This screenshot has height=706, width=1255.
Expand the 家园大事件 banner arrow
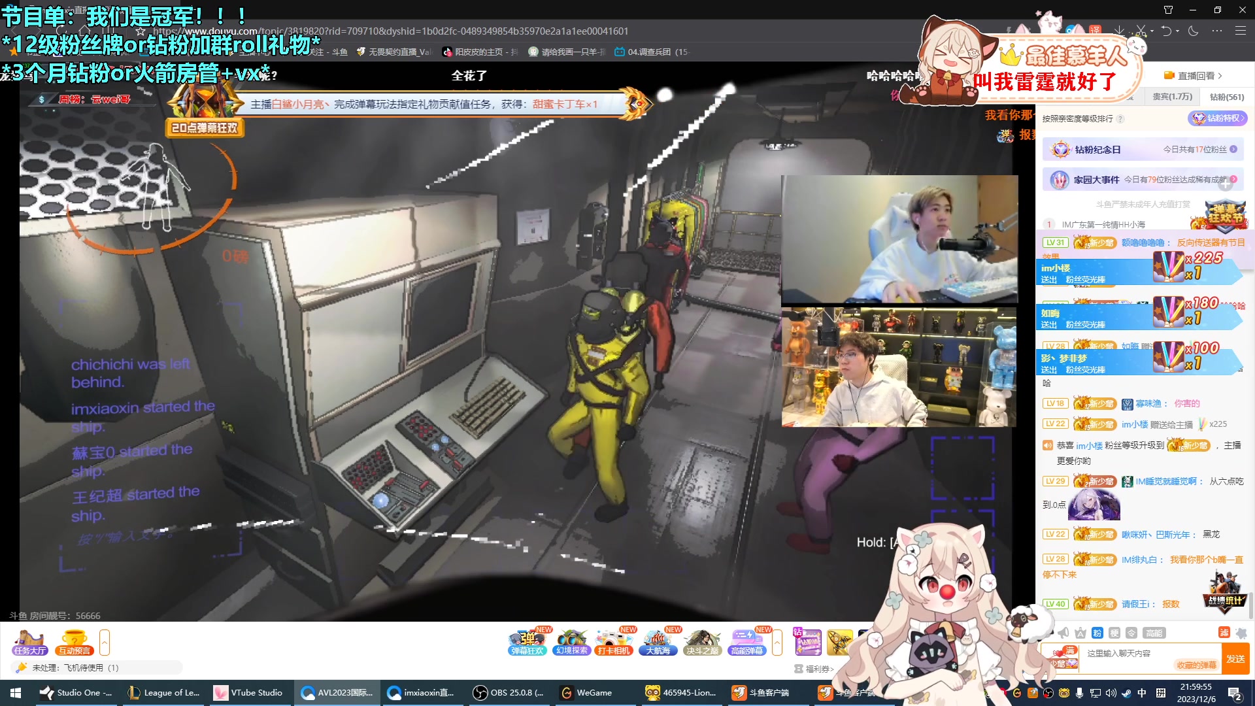1233,179
